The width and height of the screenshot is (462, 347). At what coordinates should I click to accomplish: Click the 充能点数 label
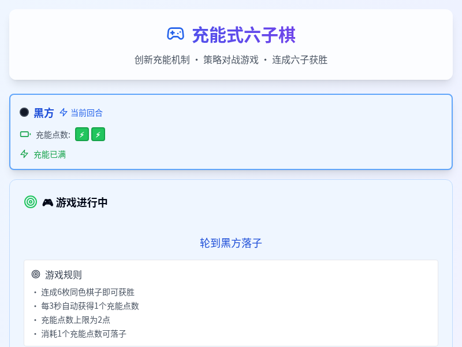click(53, 135)
